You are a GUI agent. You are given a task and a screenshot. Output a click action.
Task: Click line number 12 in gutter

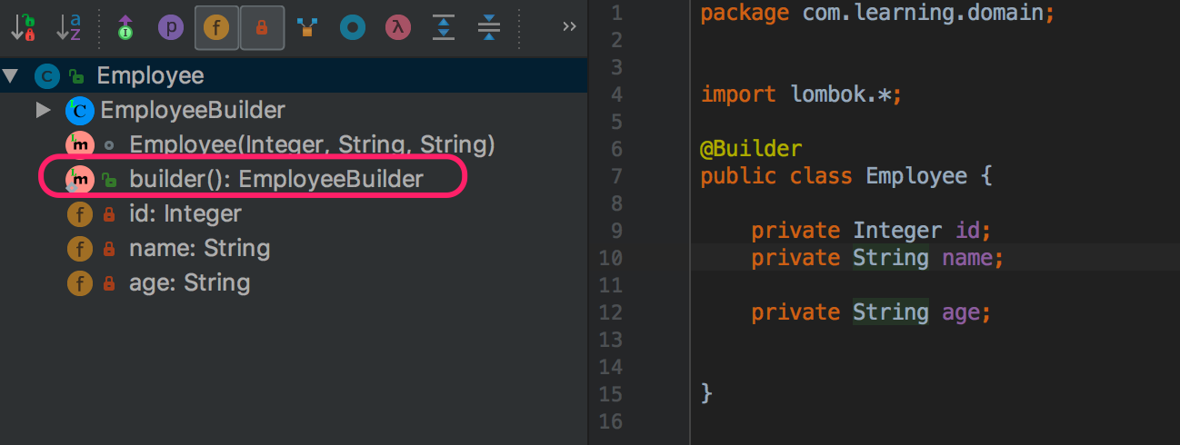[x=611, y=312]
